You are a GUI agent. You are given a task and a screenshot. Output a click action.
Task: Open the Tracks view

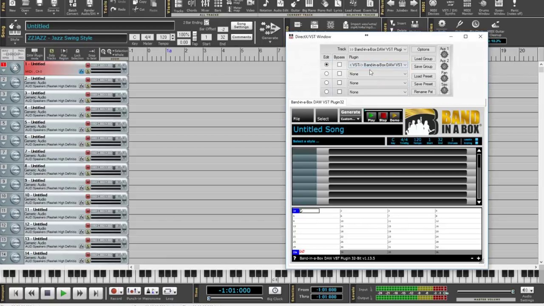pyautogui.click(x=179, y=6)
